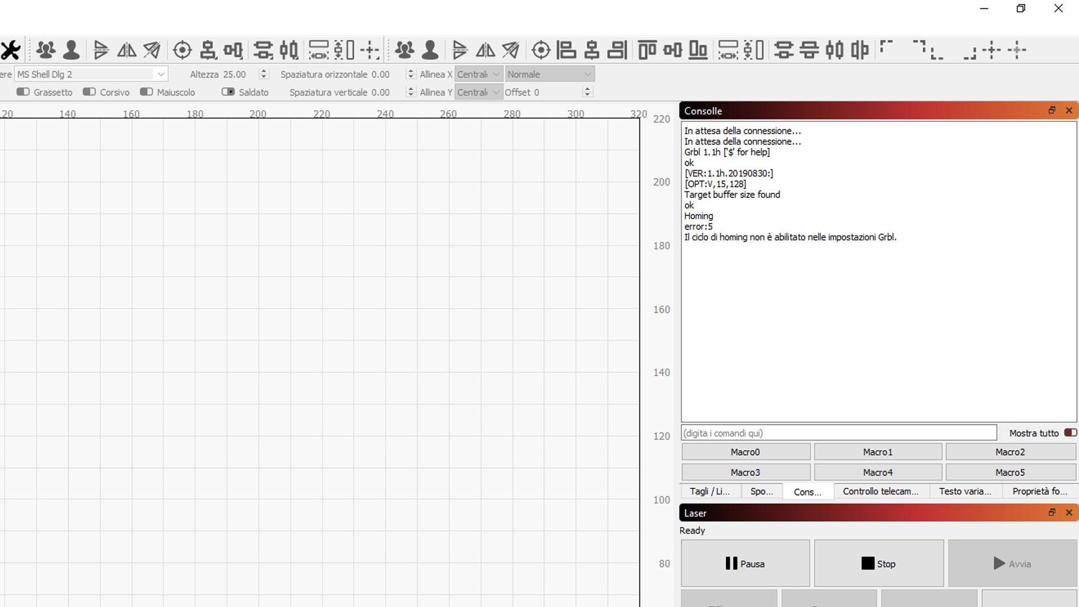The height and width of the screenshot is (607, 1079).
Task: Click the Macro0 button
Action: pos(745,452)
